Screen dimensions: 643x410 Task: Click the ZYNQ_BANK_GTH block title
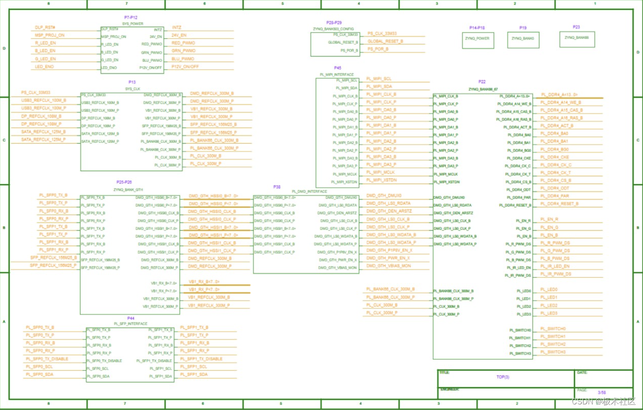(128, 190)
